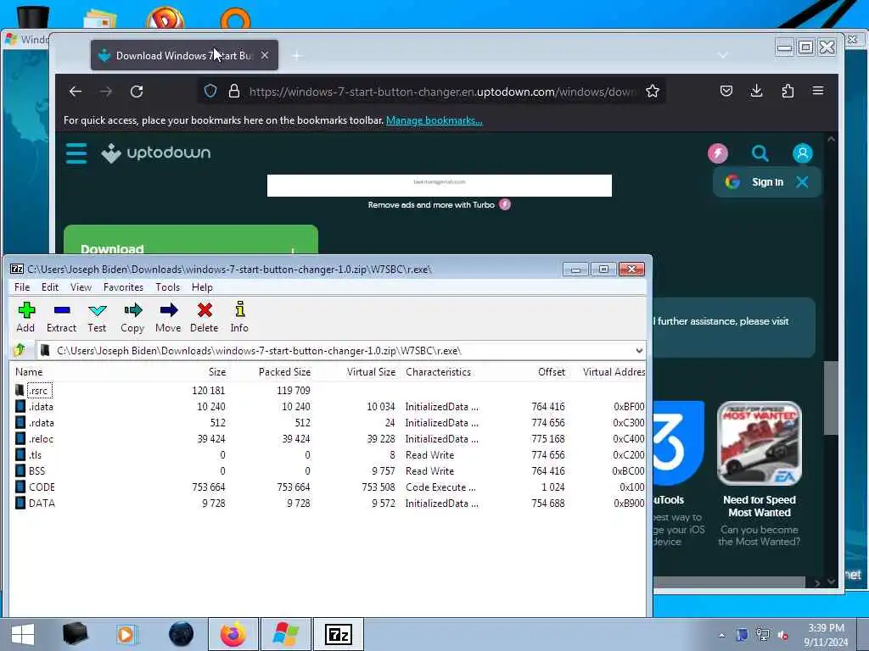Click the Uptodown user account icon
869x651 pixels.
(803, 153)
